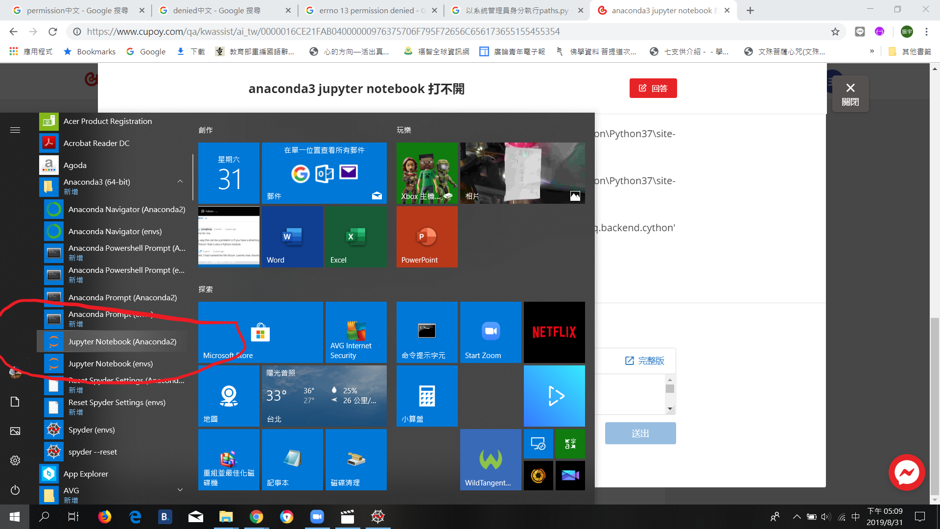Image resolution: width=940 pixels, height=529 pixels.
Task: Open WildTangent games tile
Action: 491,459
